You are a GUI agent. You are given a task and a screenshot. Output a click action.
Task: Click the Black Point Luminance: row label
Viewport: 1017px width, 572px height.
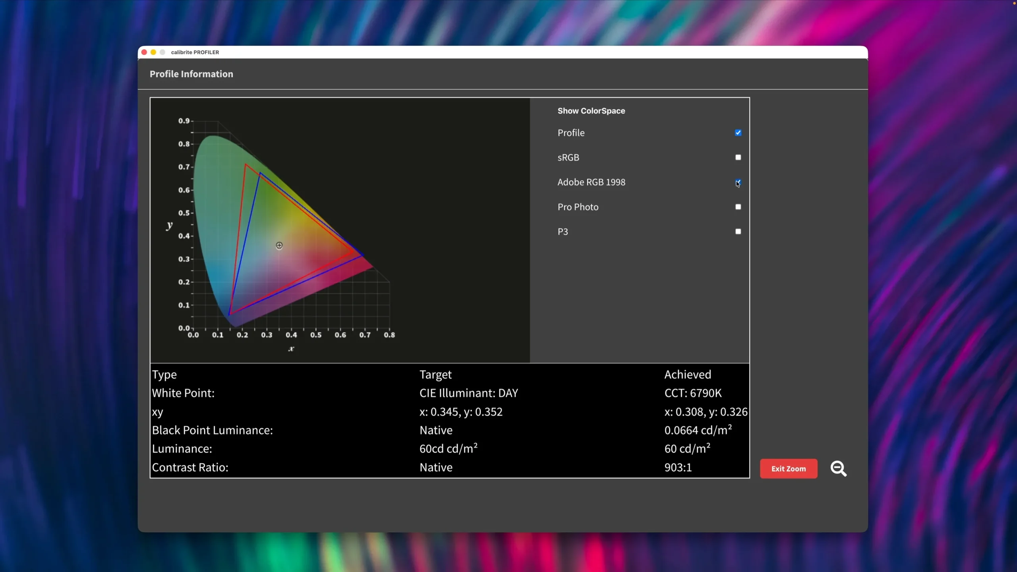212,430
